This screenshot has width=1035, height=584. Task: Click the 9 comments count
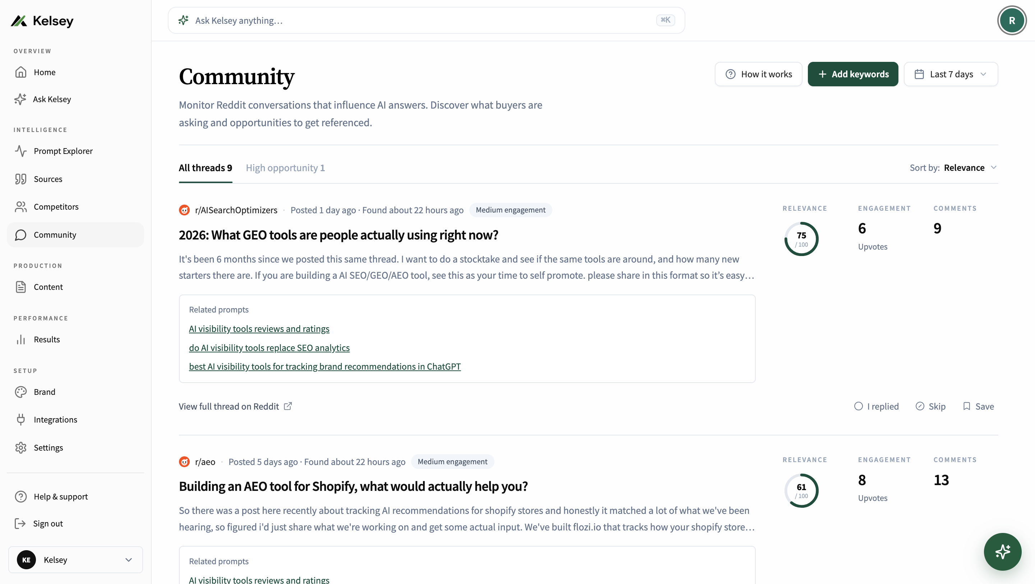click(937, 229)
